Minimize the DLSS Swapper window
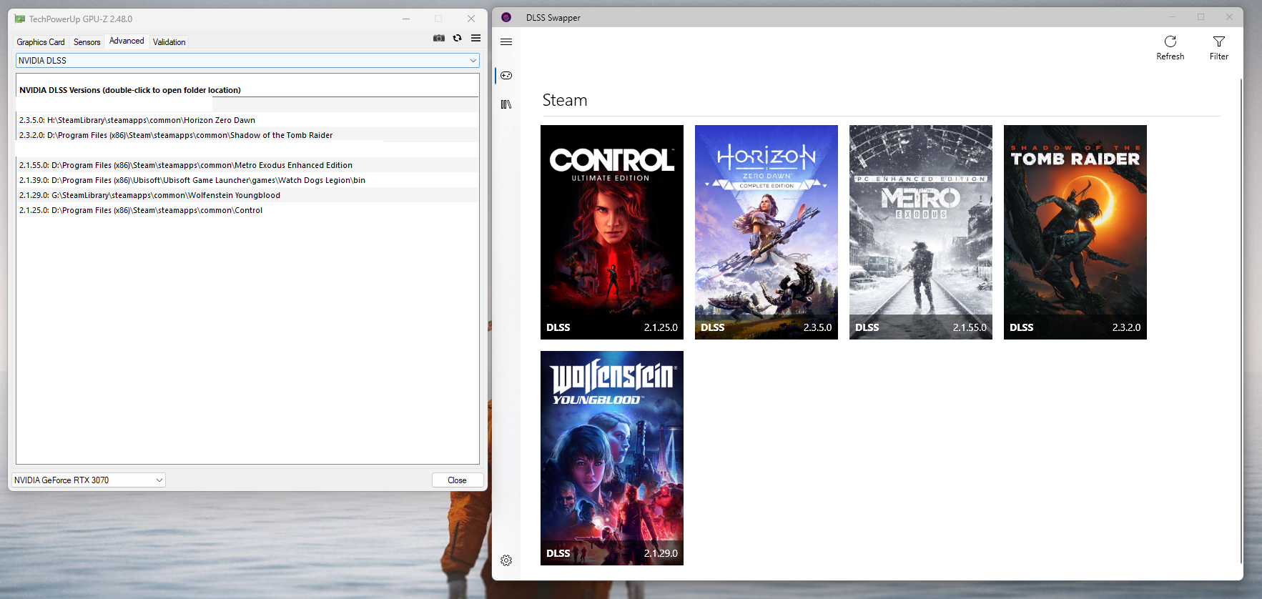Viewport: 1262px width, 599px height. 1172,17
